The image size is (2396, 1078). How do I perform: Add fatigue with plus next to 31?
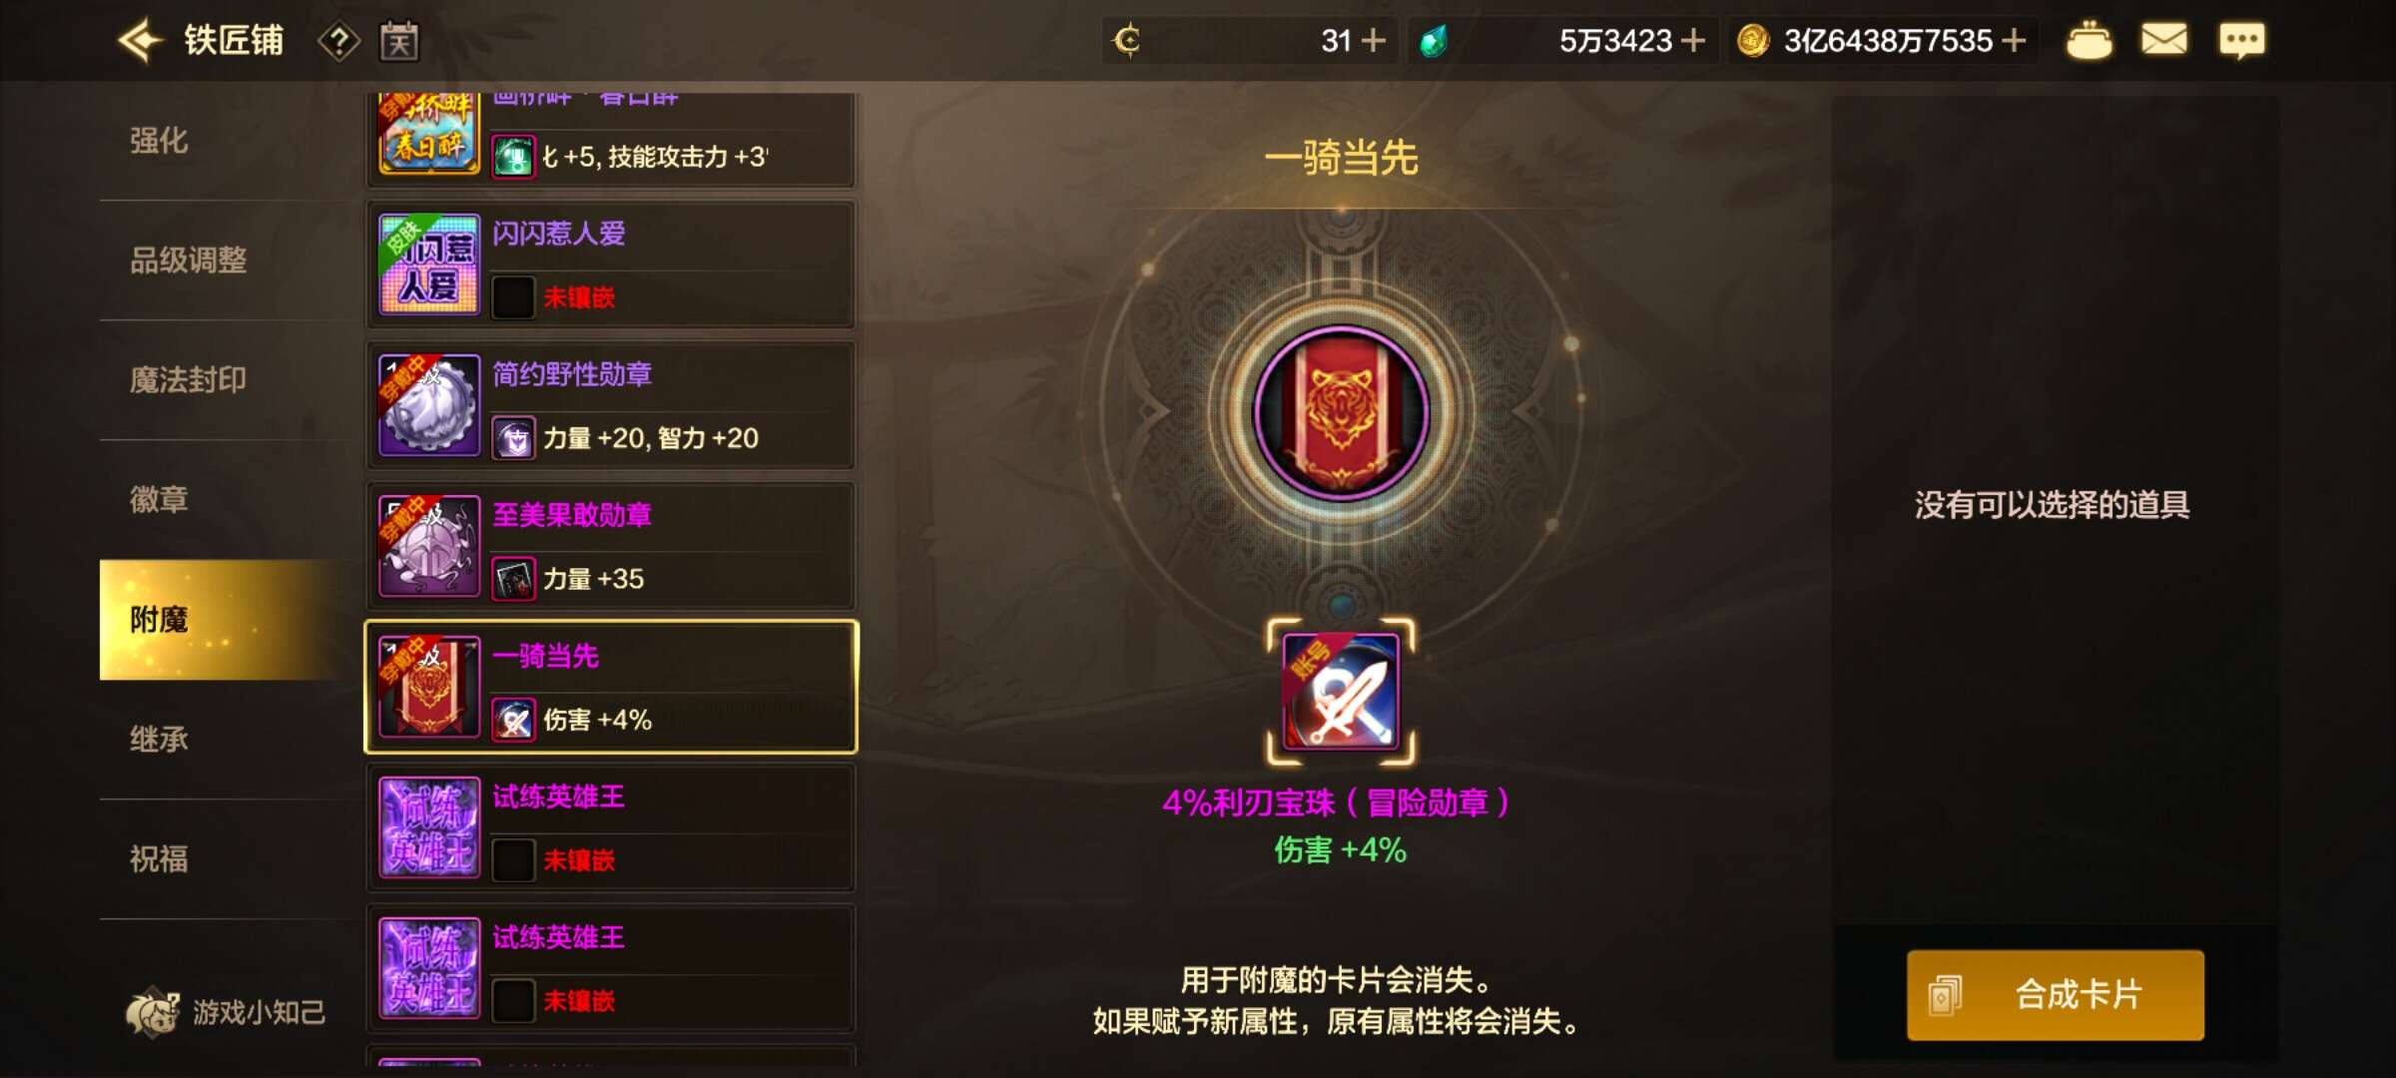pos(1375,41)
